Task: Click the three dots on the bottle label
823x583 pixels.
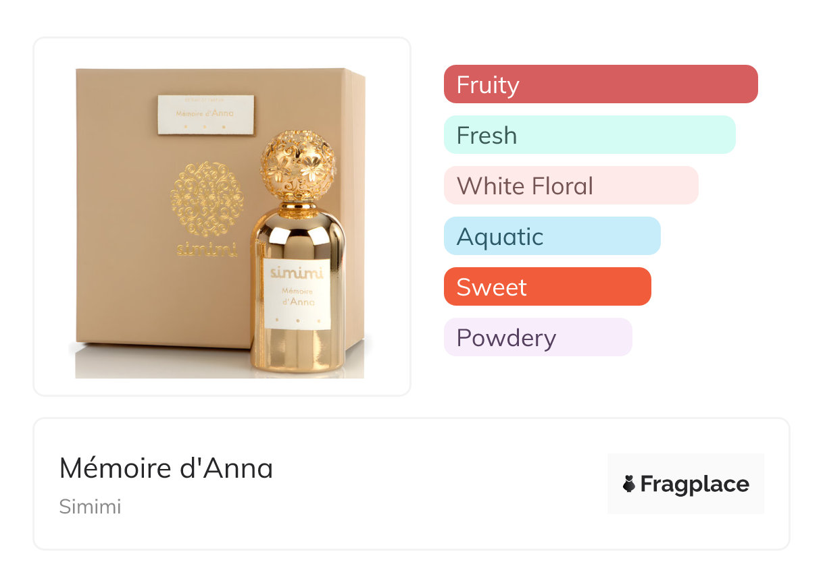Action: pos(297,318)
